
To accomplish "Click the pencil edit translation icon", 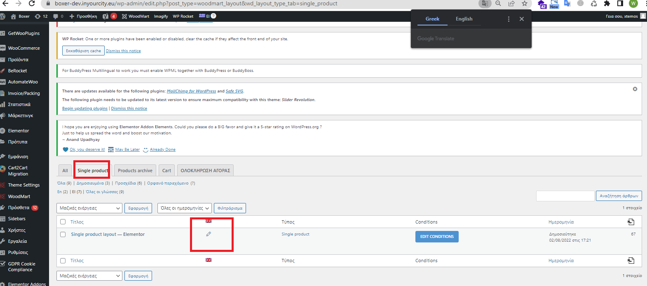I will [209, 234].
